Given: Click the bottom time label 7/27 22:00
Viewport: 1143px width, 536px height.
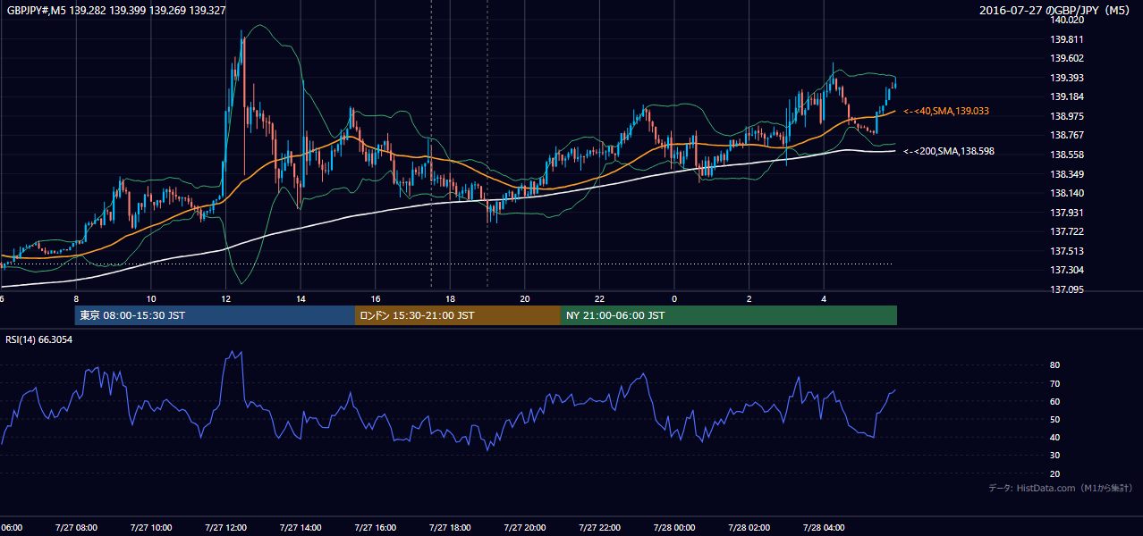Looking at the screenshot, I should point(599,528).
